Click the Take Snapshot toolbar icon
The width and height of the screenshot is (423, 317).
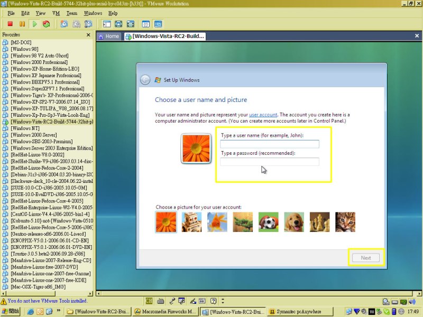click(x=64, y=24)
